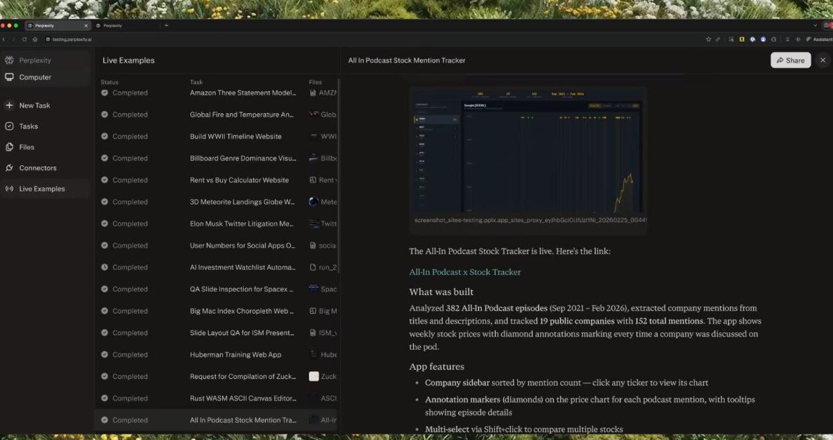Click the Billboard file thumbnail icon
This screenshot has height=440, width=833.
pos(314,158)
